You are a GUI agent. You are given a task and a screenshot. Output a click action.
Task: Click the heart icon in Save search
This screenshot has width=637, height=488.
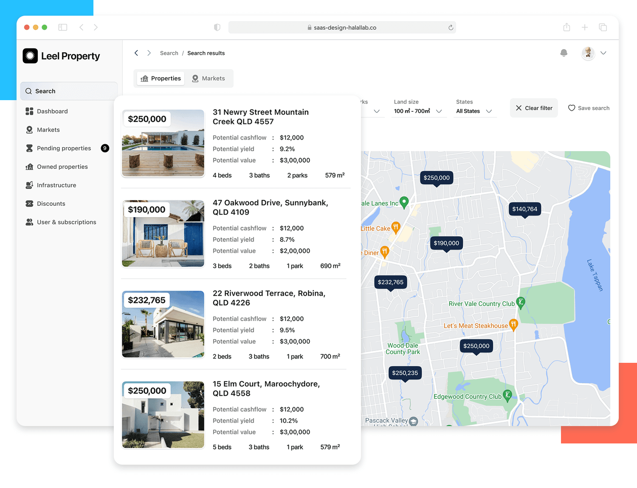tap(572, 108)
